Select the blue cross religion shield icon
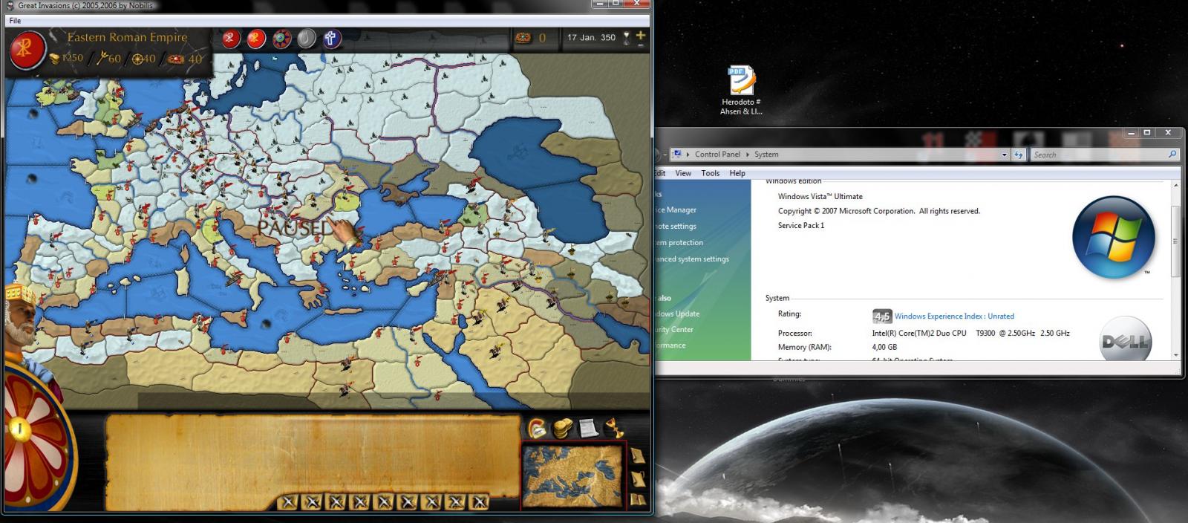The height and width of the screenshot is (523, 1188). 331,38
